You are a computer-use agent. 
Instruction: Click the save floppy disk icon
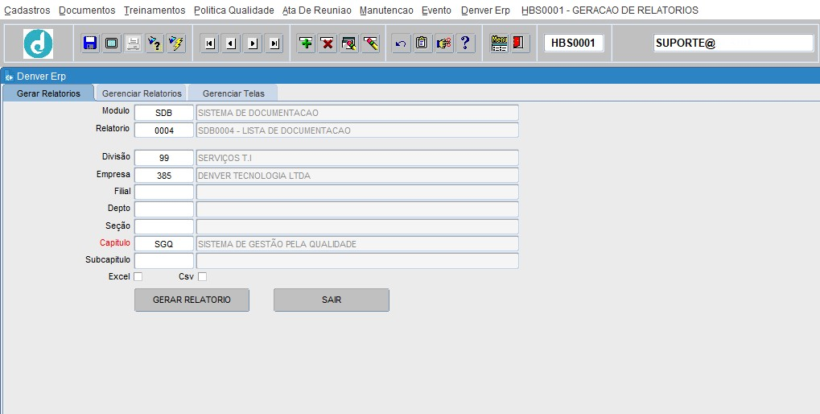pos(90,43)
